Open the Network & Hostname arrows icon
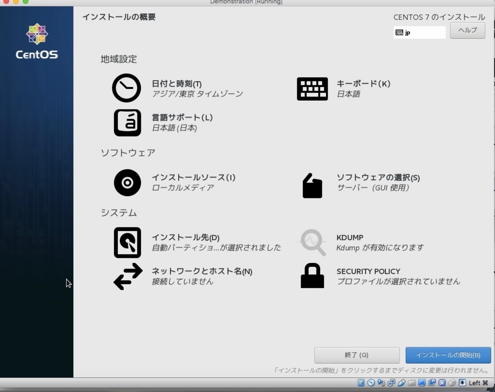This screenshot has width=495, height=392. [x=128, y=276]
